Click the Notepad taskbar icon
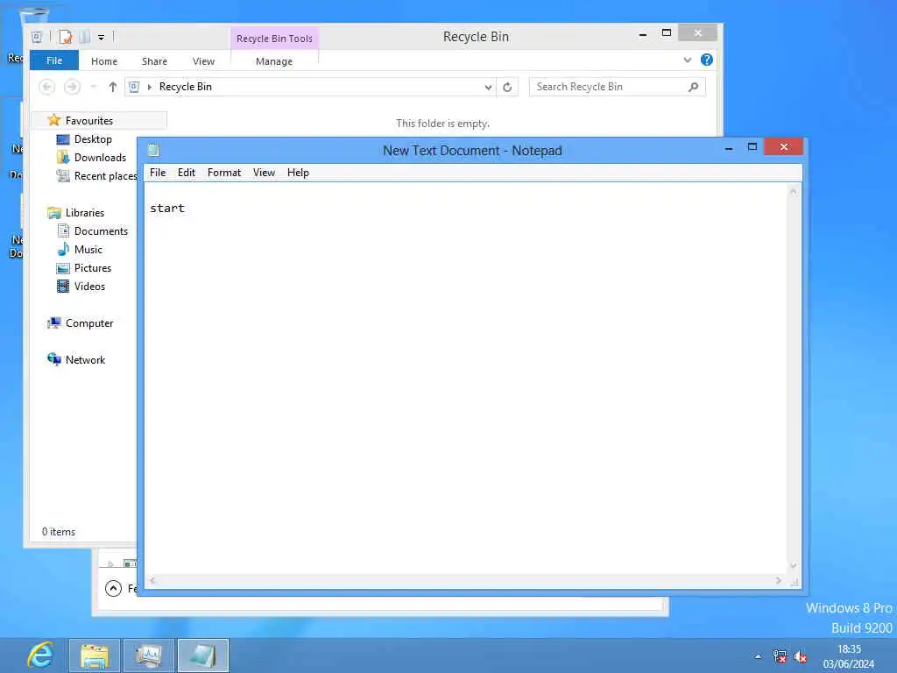 [x=203, y=655]
